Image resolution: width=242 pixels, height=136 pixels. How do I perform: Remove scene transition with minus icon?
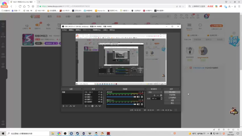pyautogui.click(x=158, y=95)
